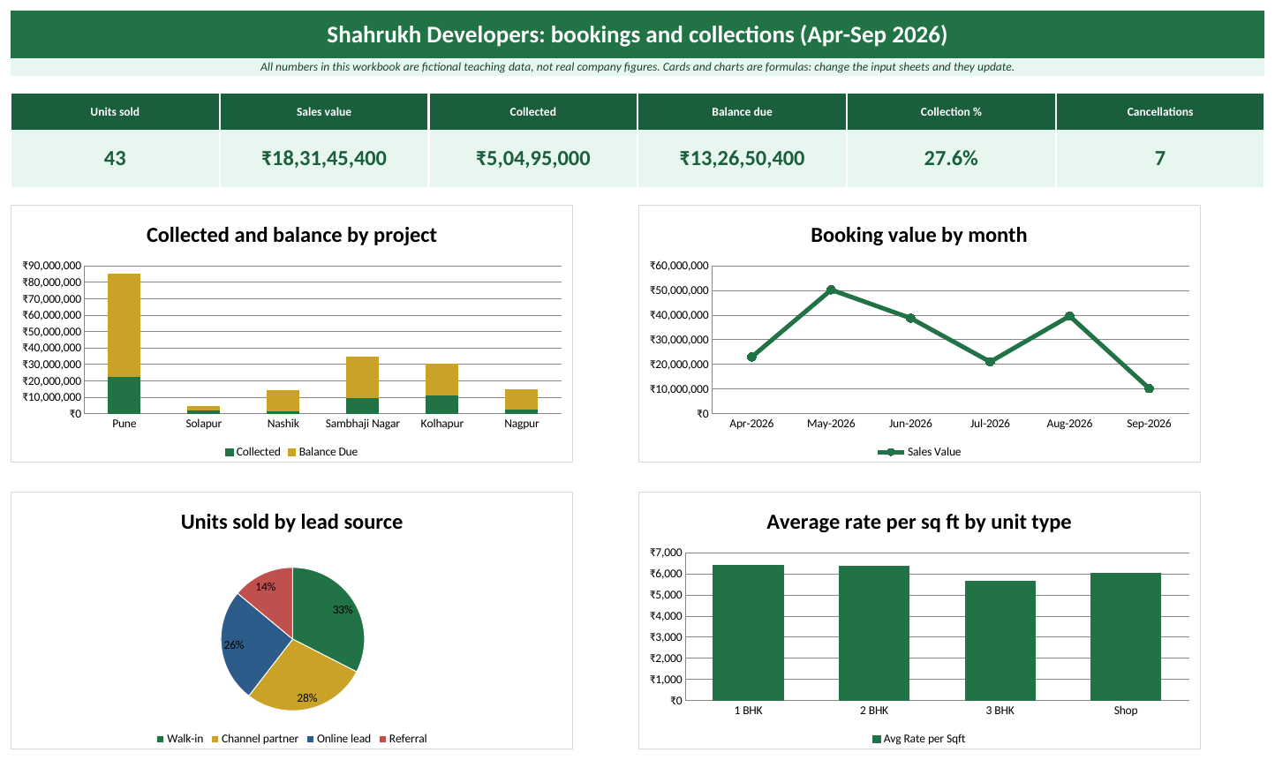Click the Sambhaji Nagar bar's Balance Due segment

[363, 378]
